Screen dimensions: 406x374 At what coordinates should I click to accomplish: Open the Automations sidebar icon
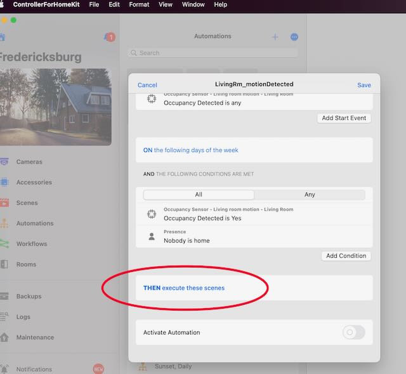(x=4, y=223)
